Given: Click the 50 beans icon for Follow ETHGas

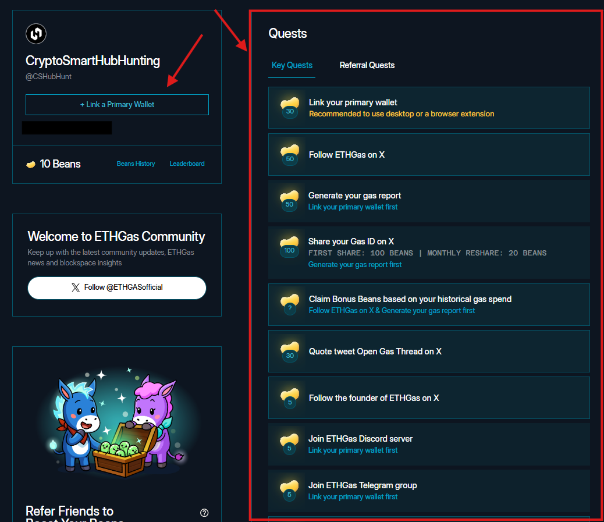Looking at the screenshot, I should (289, 155).
